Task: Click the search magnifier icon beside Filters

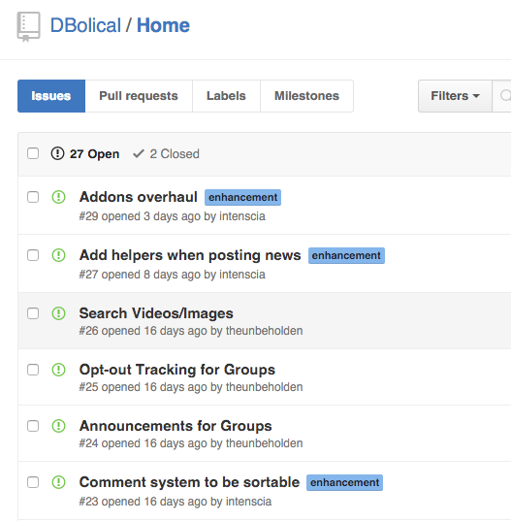Action: pos(506,96)
